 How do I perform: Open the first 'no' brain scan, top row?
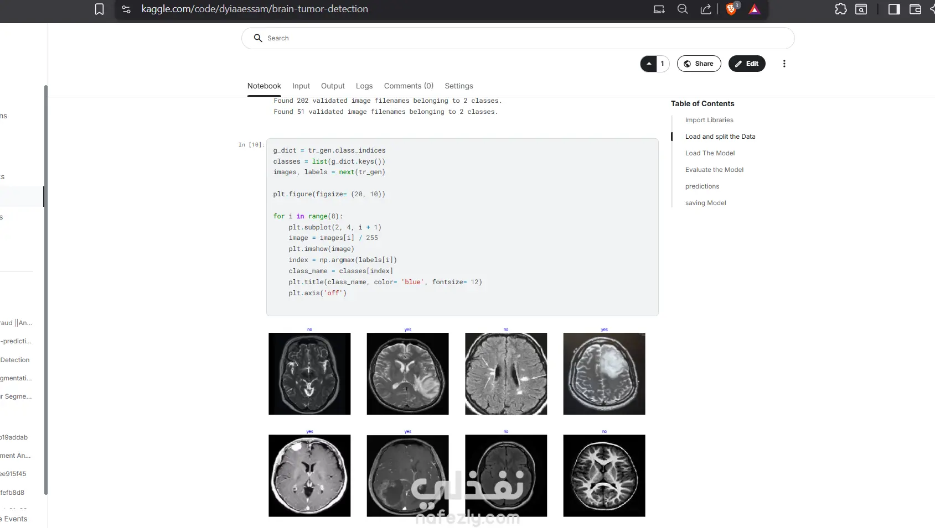pos(309,374)
